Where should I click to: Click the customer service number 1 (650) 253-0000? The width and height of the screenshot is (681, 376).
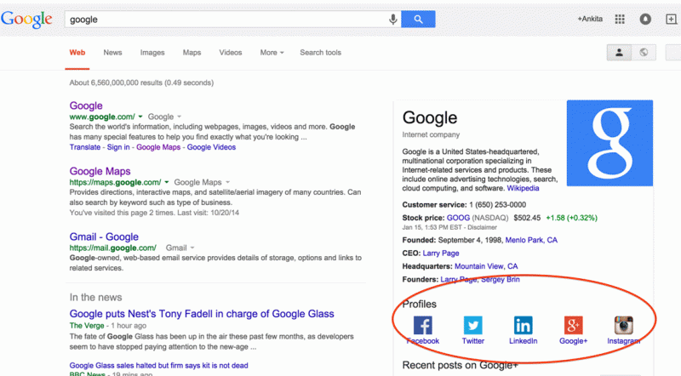pyautogui.click(x=497, y=205)
